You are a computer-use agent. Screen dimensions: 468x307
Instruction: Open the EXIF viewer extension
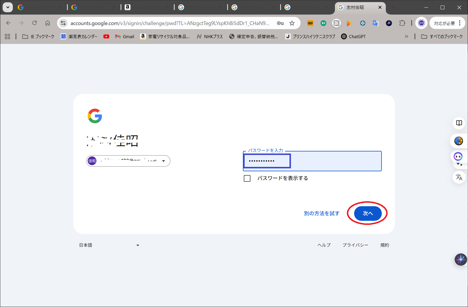[x=310, y=23]
